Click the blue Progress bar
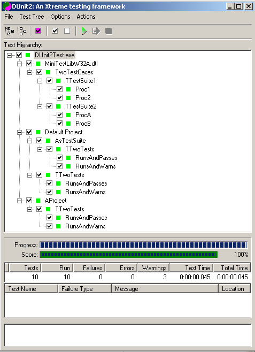Image resolution: width=255 pixels, height=352 pixels. coord(143,245)
